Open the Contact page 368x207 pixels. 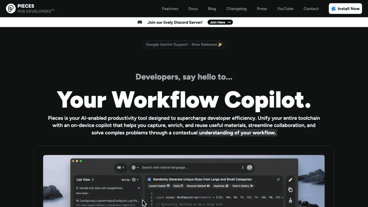(x=311, y=9)
